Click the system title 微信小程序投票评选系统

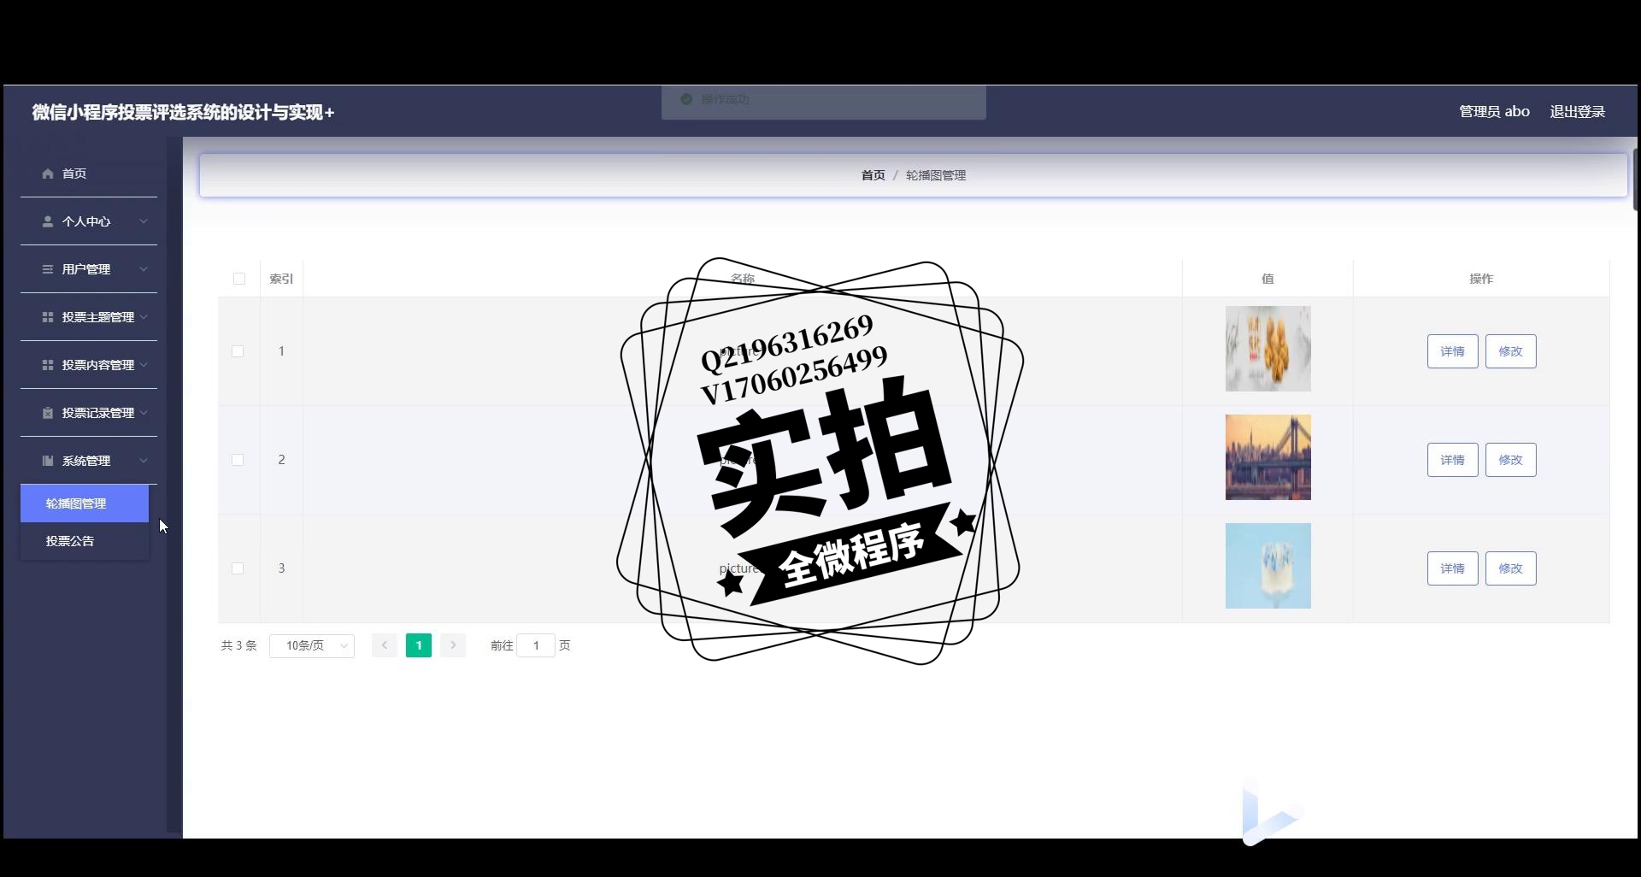pos(183,112)
